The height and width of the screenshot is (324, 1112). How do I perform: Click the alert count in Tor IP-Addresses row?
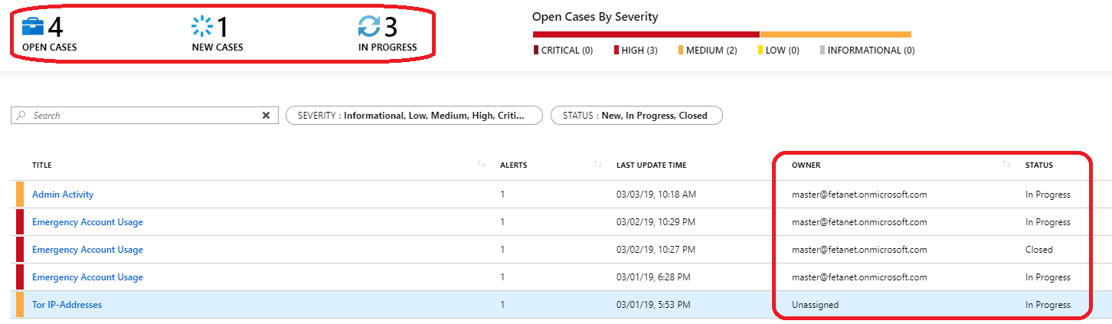(x=502, y=305)
